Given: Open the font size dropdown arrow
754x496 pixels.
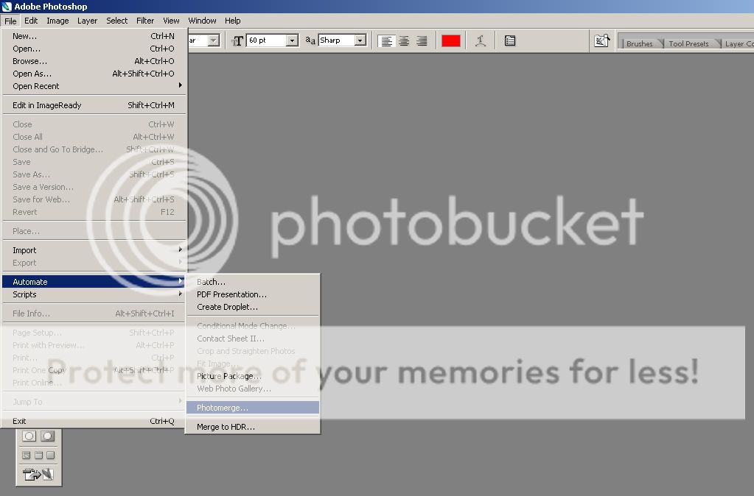Looking at the screenshot, I should [x=292, y=40].
